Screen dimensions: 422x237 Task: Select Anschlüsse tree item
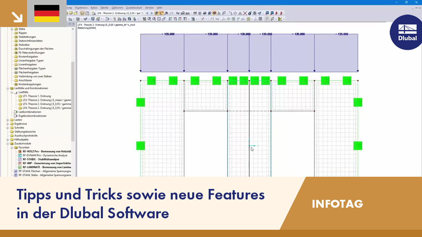[x=25, y=80]
